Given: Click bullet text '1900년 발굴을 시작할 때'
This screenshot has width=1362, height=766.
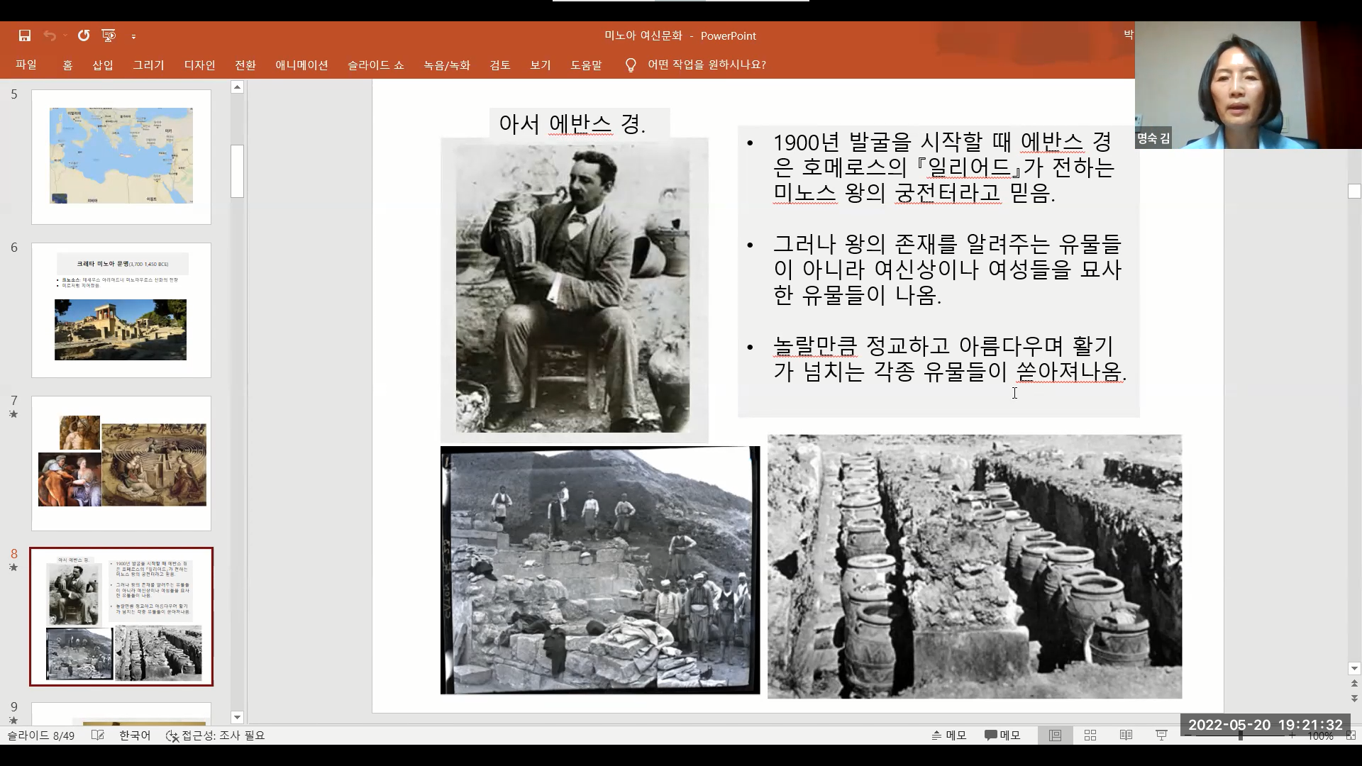Looking at the screenshot, I should point(891,142).
